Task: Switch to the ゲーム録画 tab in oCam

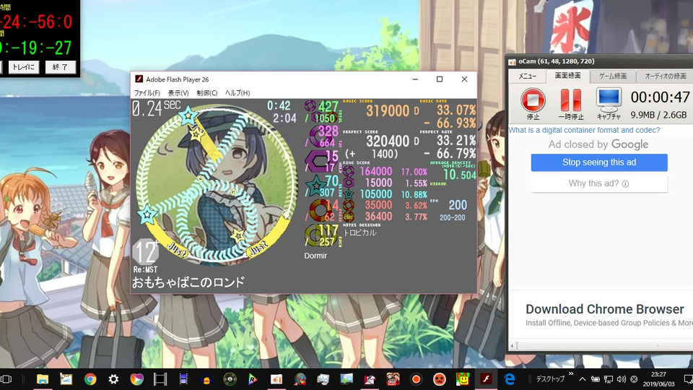Action: tap(613, 76)
